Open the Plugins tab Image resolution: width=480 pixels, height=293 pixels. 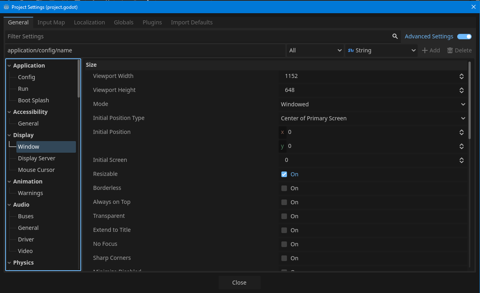[x=152, y=22]
